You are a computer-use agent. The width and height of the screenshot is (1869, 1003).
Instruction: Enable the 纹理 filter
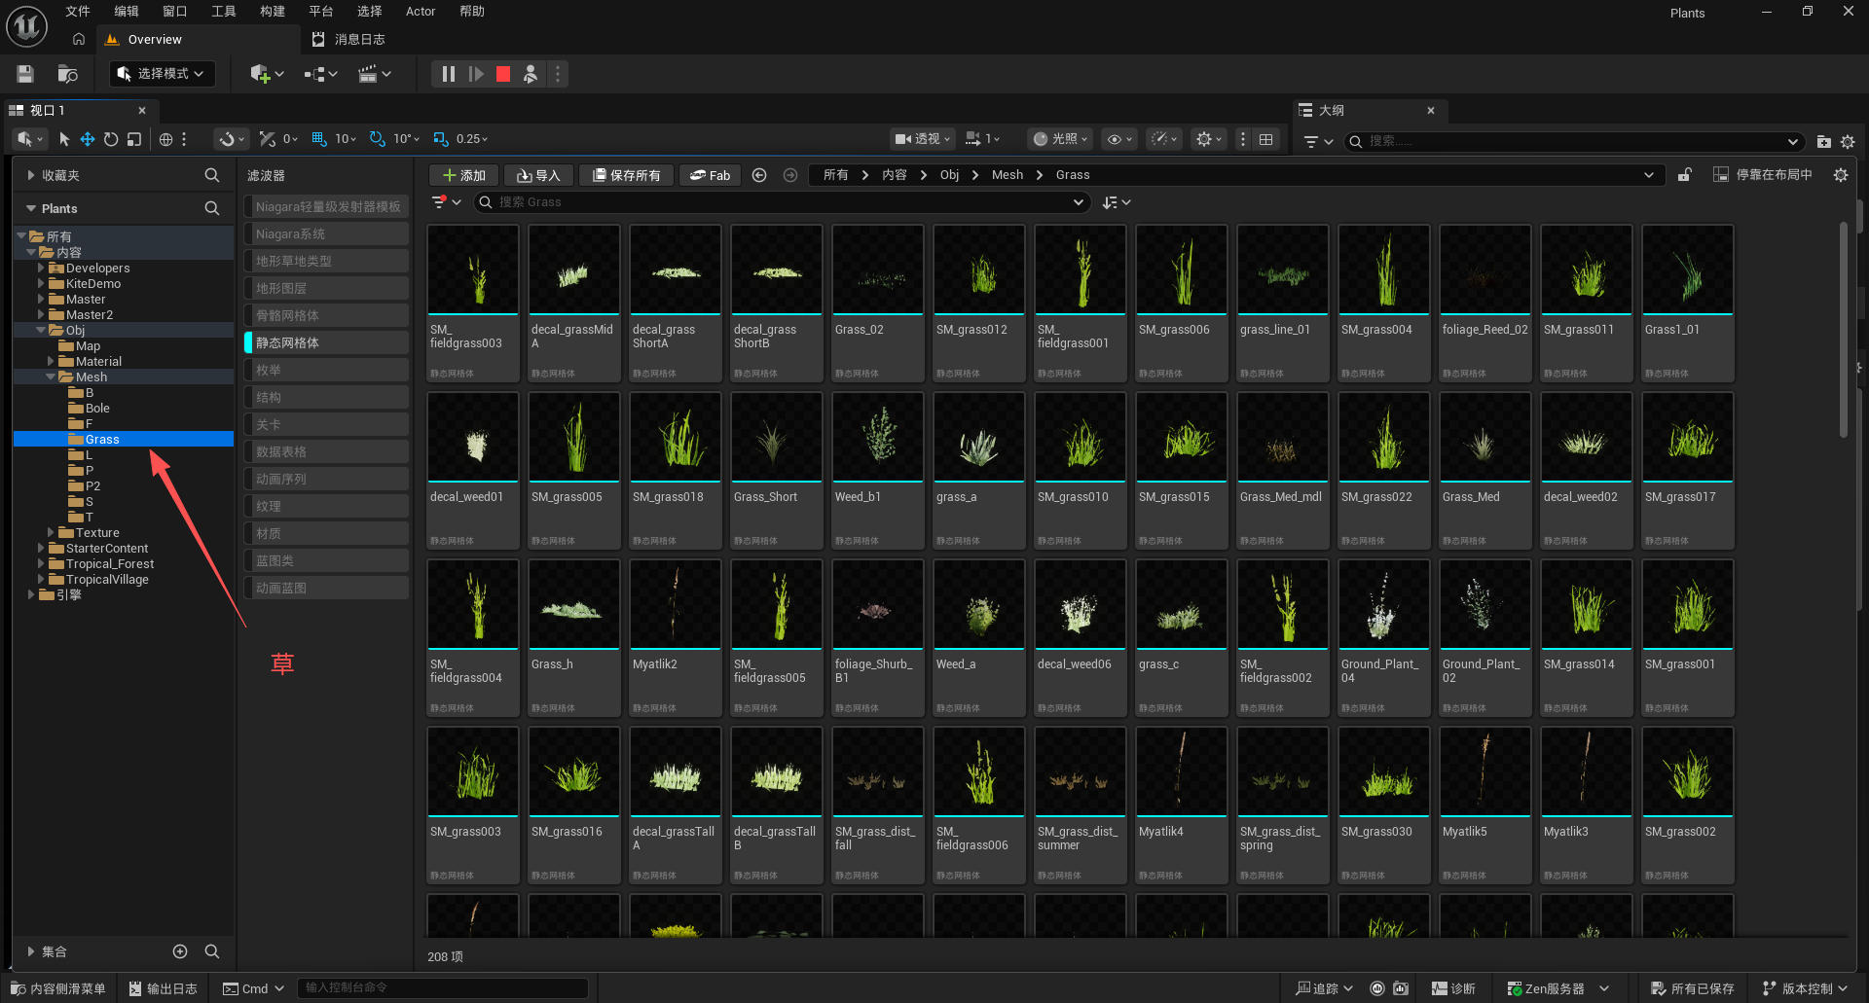(x=326, y=506)
